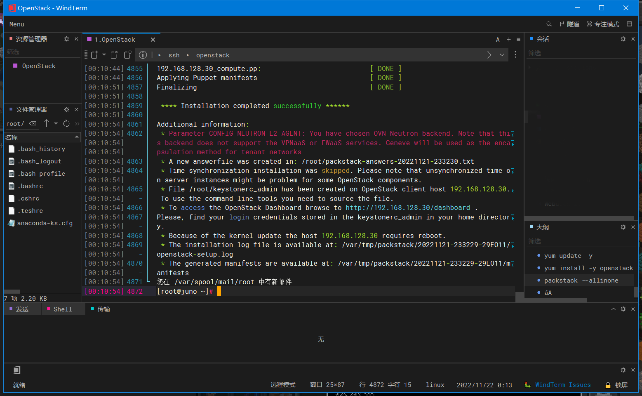The height and width of the screenshot is (396, 642).
Task: Open settings gear of 大纲 panel
Action: coord(623,227)
